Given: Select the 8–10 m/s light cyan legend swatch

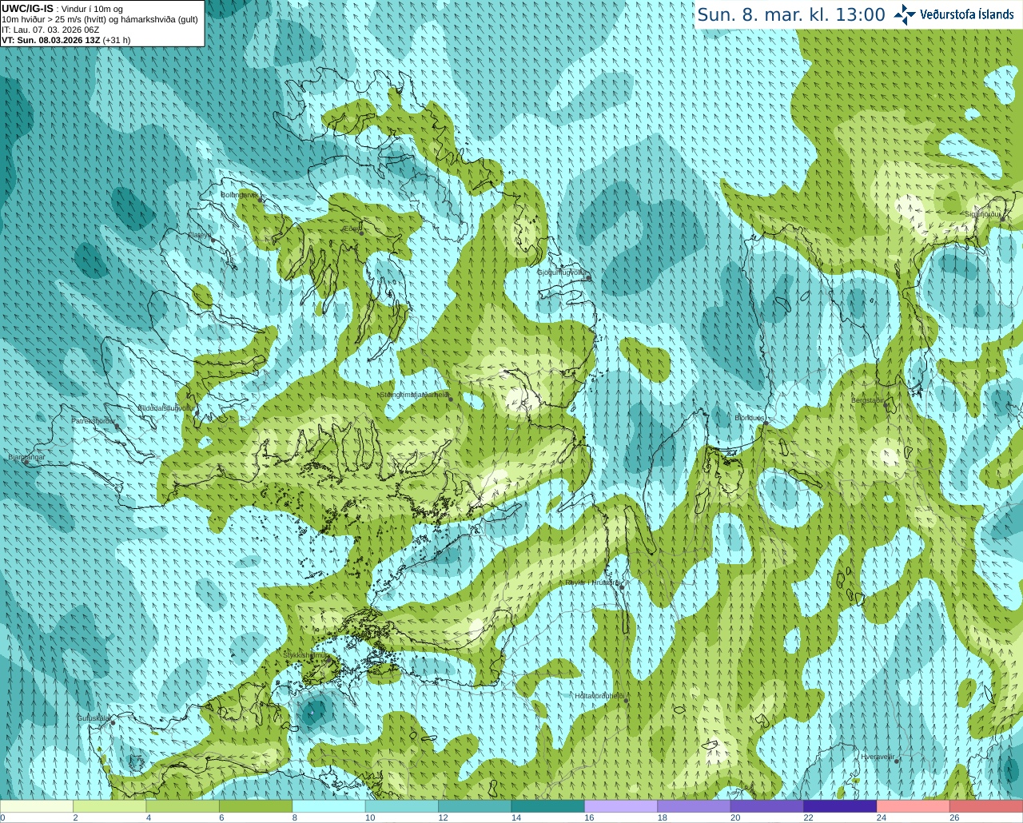Looking at the screenshot, I should [x=329, y=807].
